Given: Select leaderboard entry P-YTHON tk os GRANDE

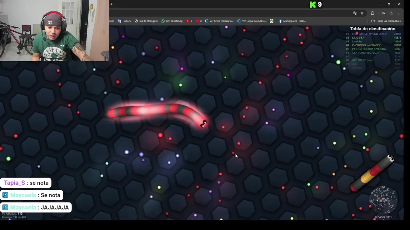Looking at the screenshot, I should coord(367,45).
